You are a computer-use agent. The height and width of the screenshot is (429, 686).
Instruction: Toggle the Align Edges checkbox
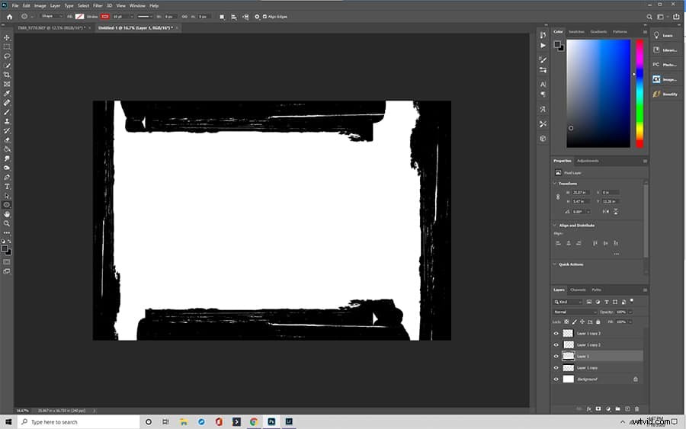[264, 17]
